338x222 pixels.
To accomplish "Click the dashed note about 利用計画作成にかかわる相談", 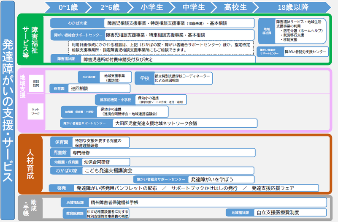I will 161,47.
